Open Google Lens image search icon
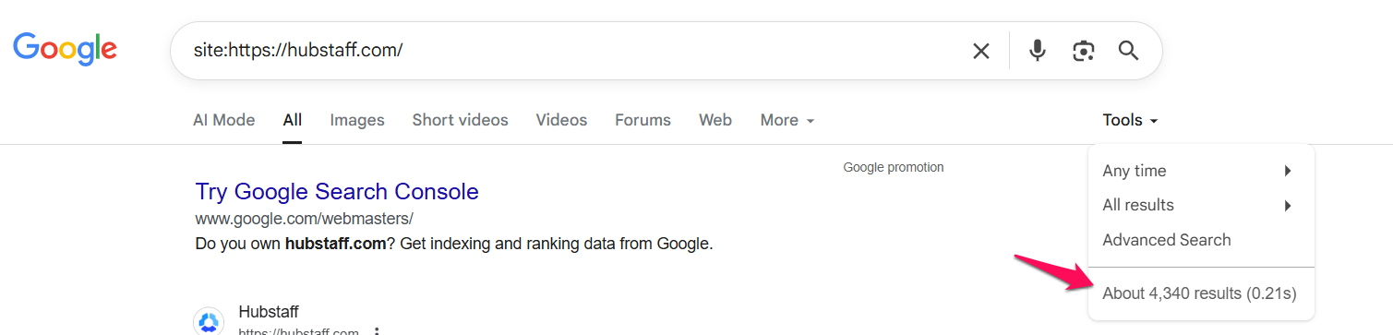 [1083, 51]
